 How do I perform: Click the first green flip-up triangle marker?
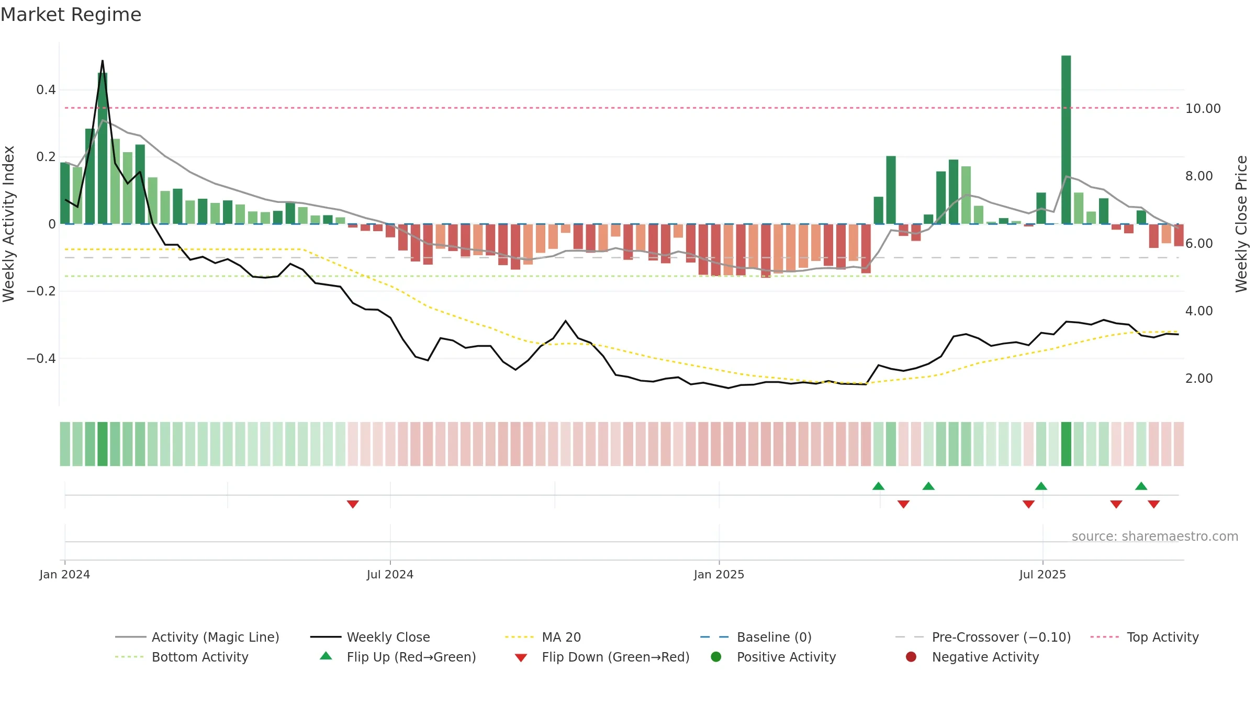click(879, 486)
